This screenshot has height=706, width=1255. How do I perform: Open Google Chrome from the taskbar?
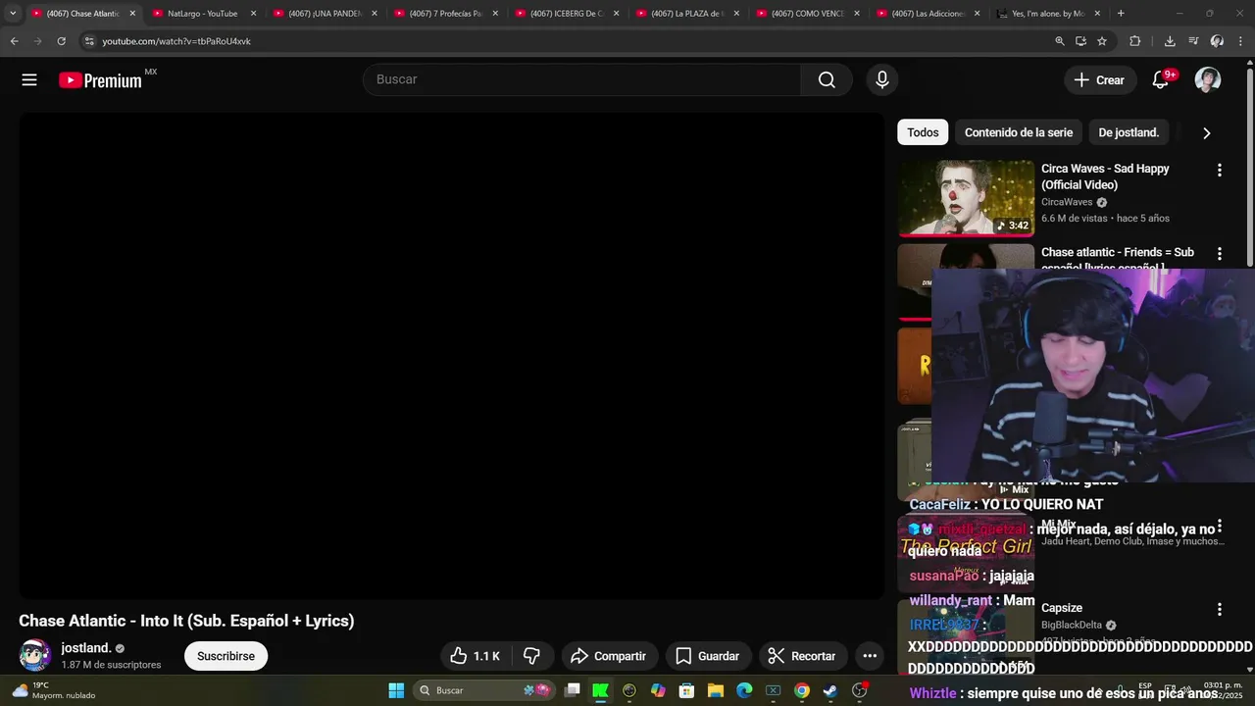click(x=802, y=690)
